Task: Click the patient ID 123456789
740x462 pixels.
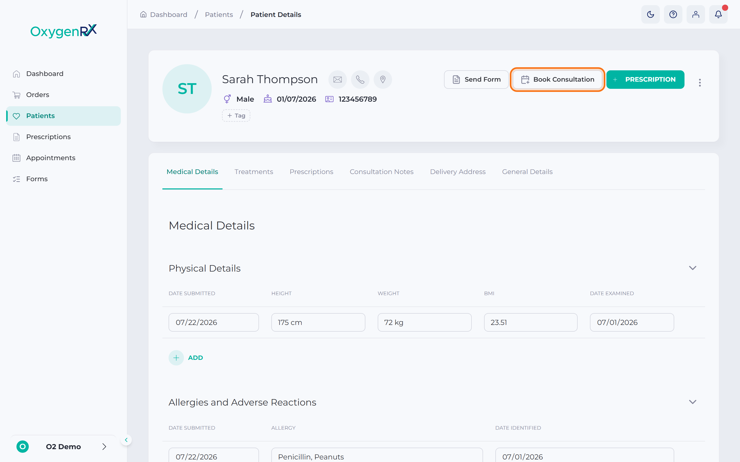Action: (357, 99)
